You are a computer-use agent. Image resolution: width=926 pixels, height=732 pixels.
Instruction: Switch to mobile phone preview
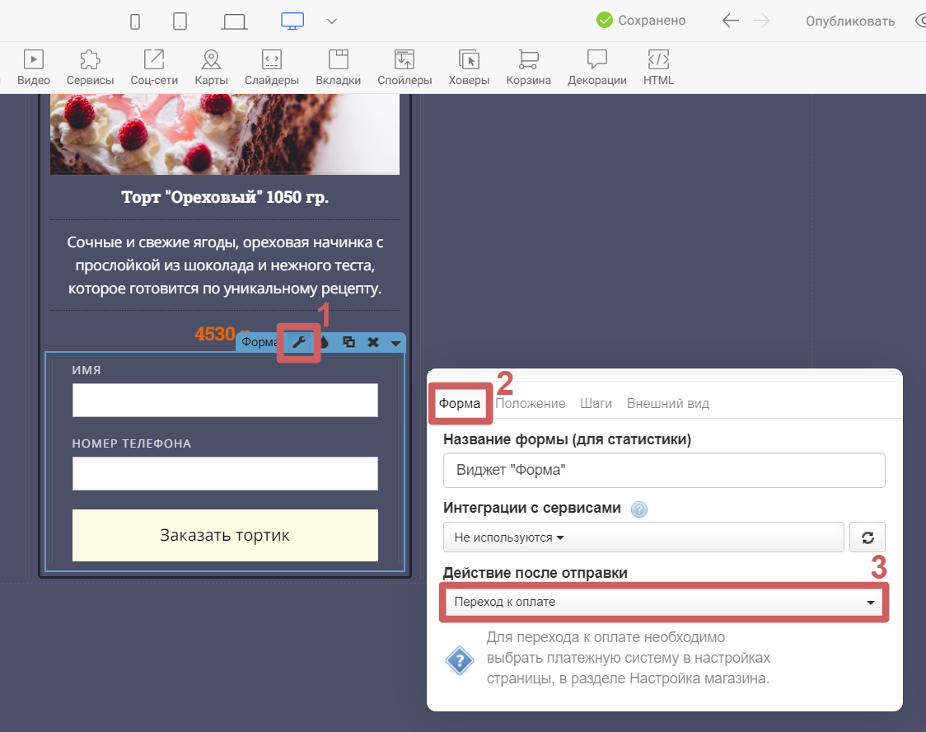135,21
